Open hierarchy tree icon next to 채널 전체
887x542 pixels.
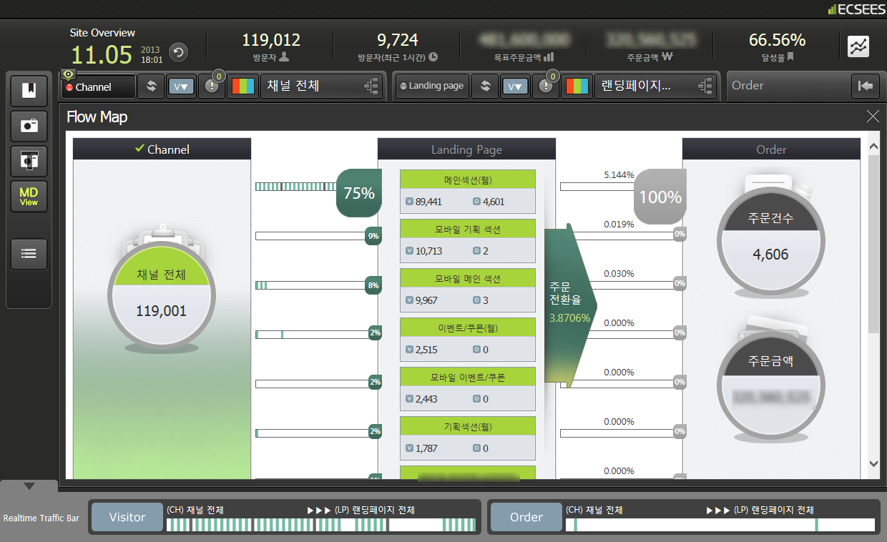[371, 87]
